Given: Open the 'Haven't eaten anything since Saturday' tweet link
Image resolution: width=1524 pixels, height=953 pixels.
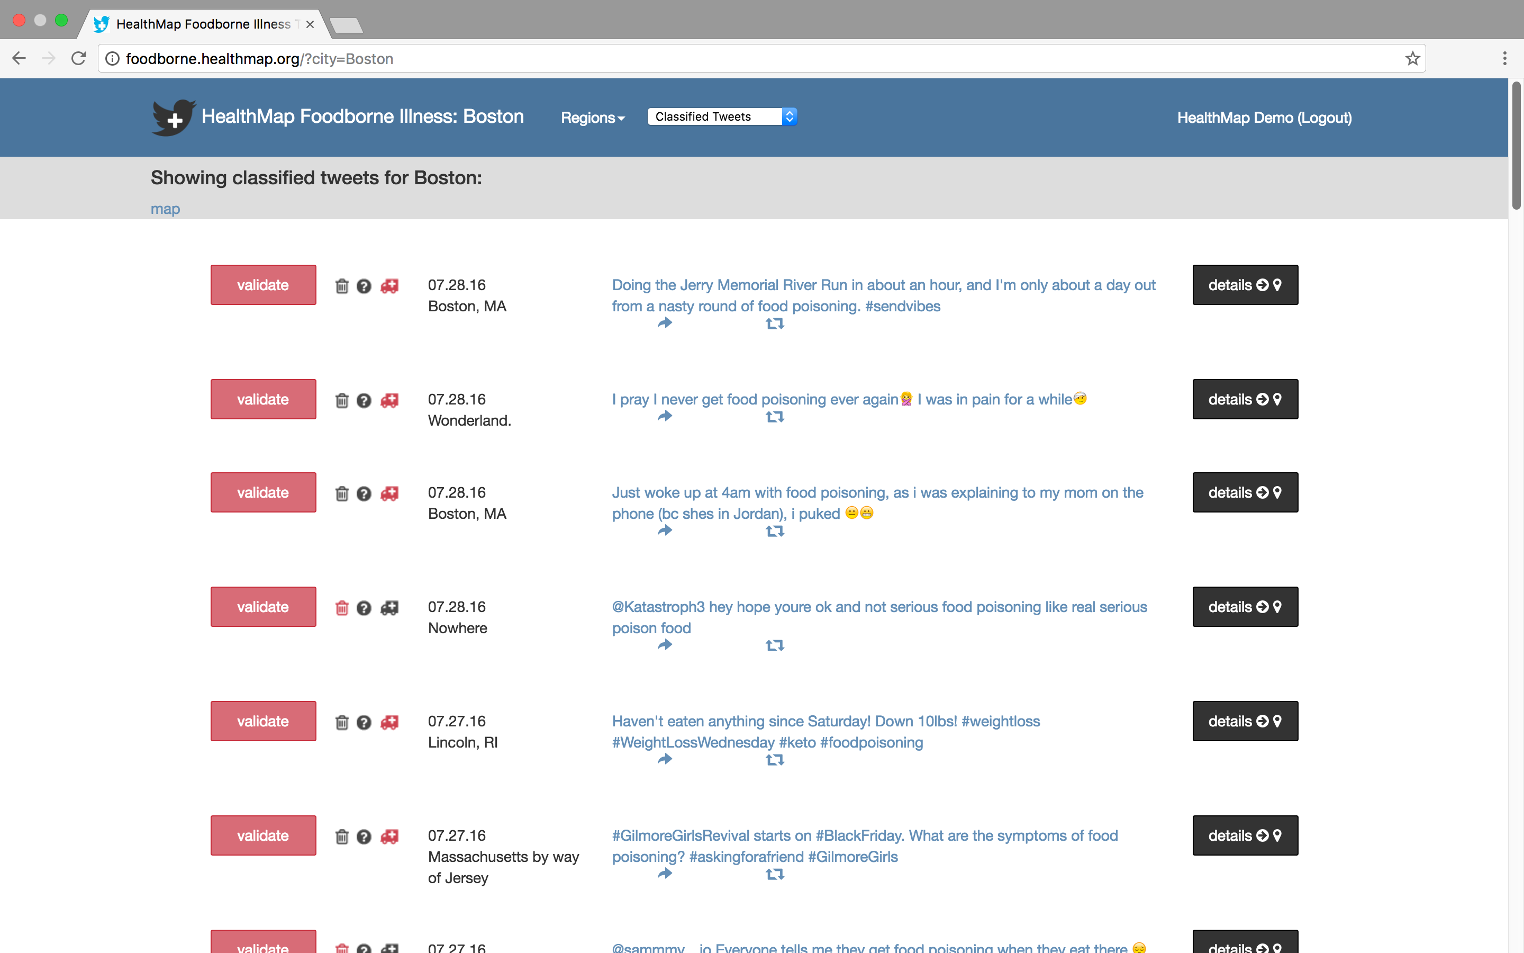Looking at the screenshot, I should (x=825, y=732).
